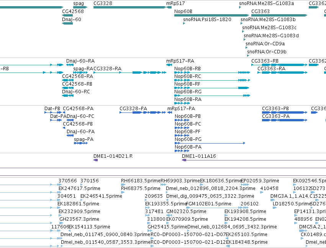Image resolution: width=326 pixels, height=248 pixels.
Task: Open the CG3328-RA transcript
Action: pyautogui.click(x=130, y=73)
